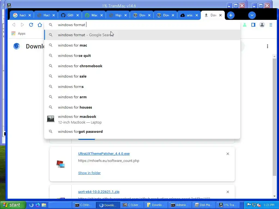This screenshot has width=279, height=209.
Task: Open Downloads folder taskbar button
Action: (x=156, y=205)
